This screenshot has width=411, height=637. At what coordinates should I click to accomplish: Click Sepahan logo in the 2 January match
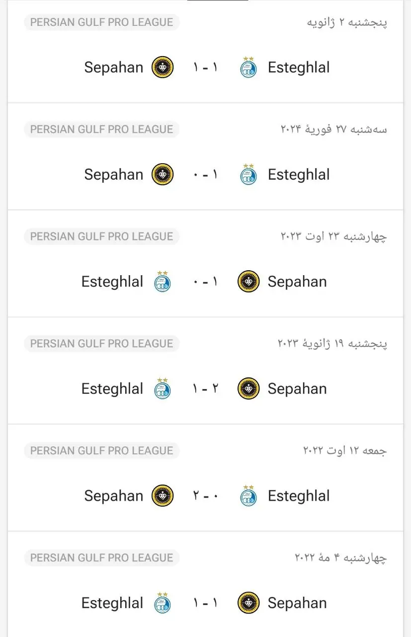pyautogui.click(x=163, y=68)
